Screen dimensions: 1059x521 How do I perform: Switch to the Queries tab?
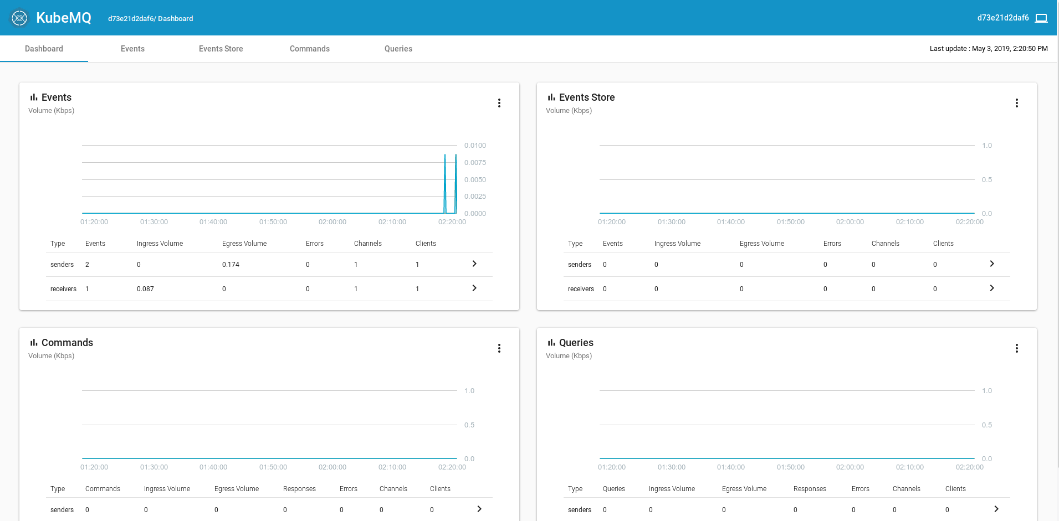point(398,49)
